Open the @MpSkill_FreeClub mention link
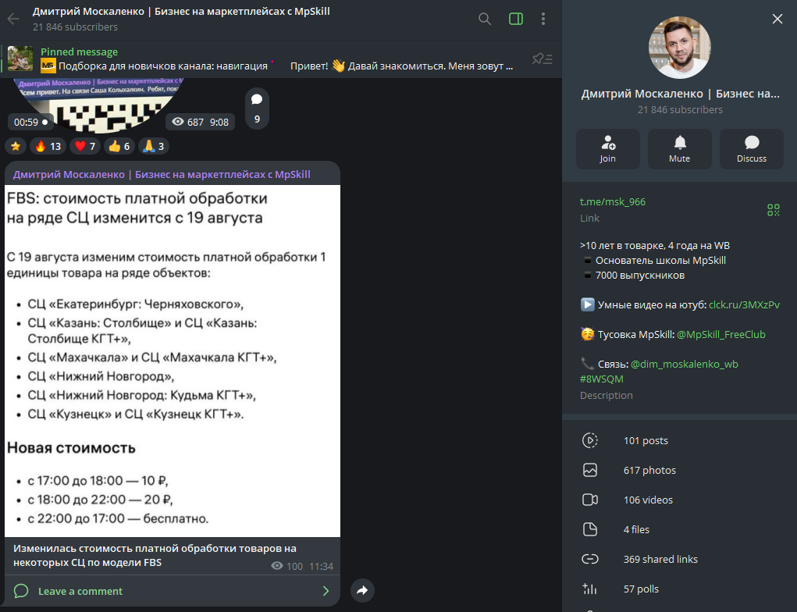Viewport: 797px width, 612px height. (721, 334)
